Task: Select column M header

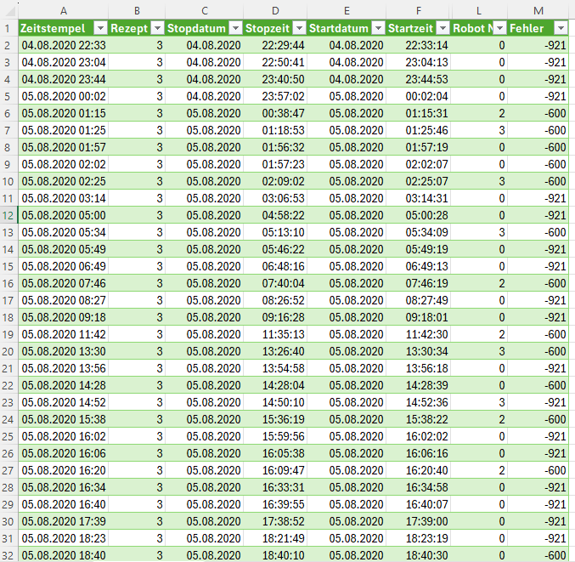Action: (538, 11)
